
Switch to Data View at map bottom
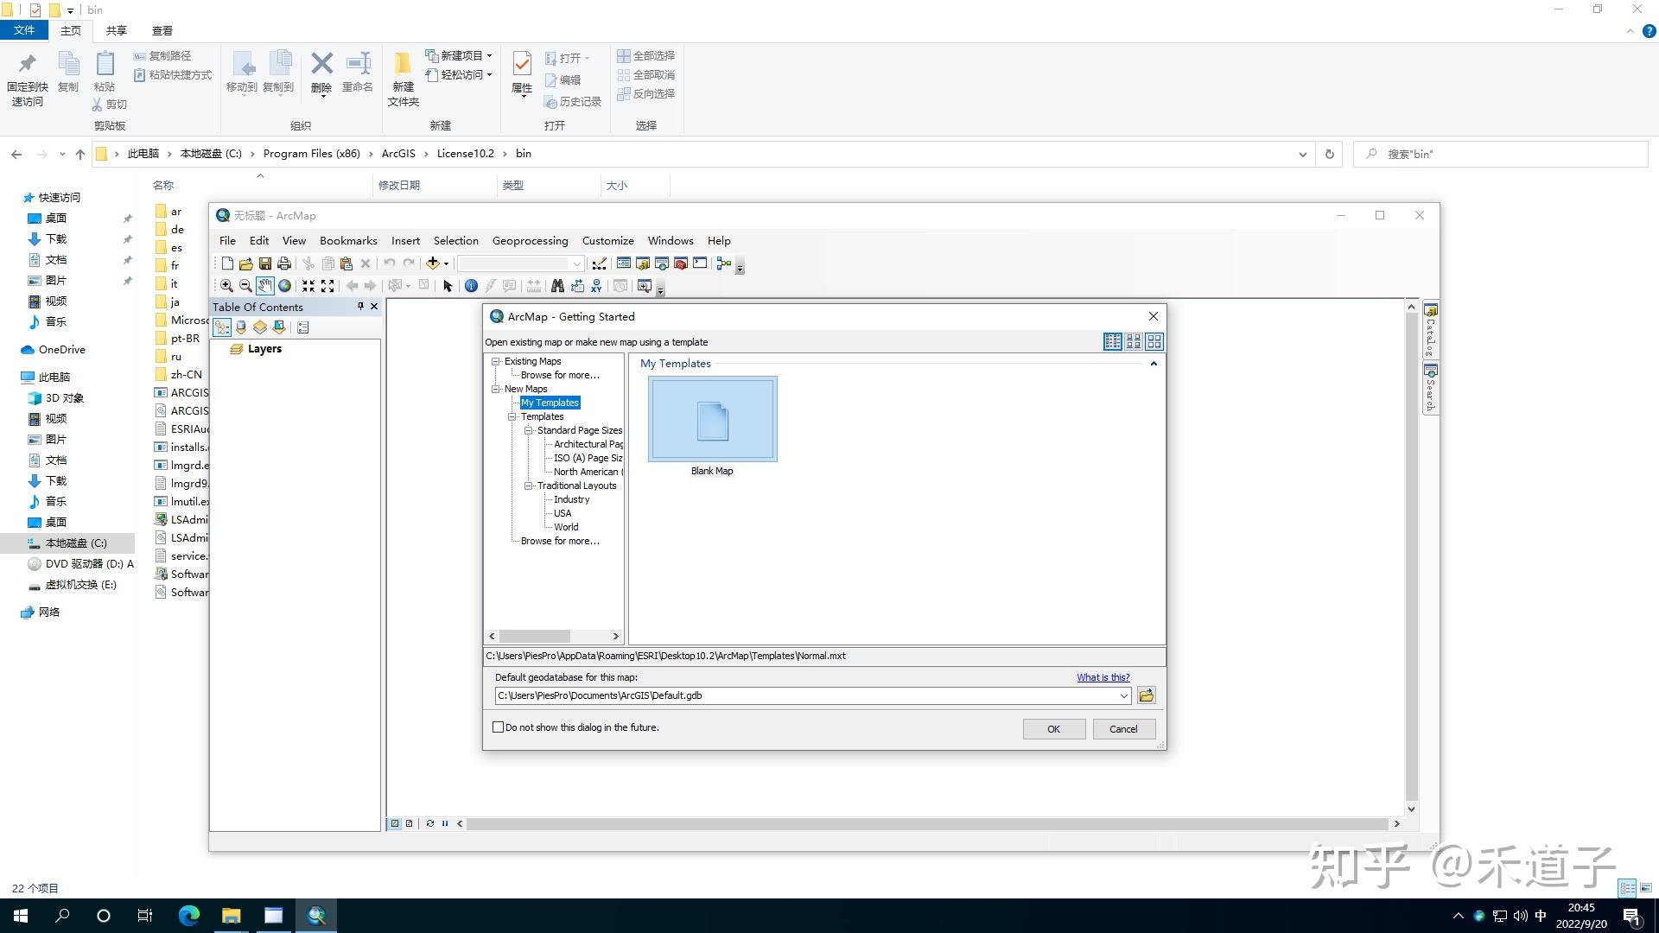395,823
